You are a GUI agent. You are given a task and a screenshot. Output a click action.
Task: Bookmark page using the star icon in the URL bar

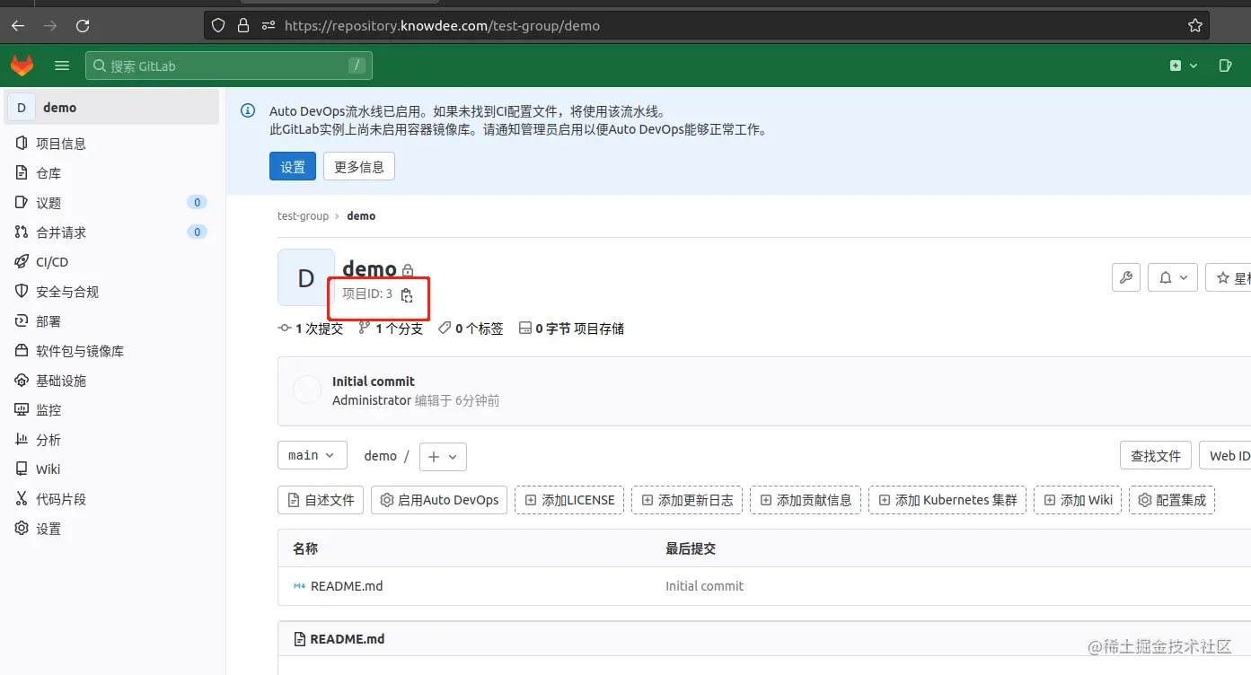pyautogui.click(x=1194, y=26)
